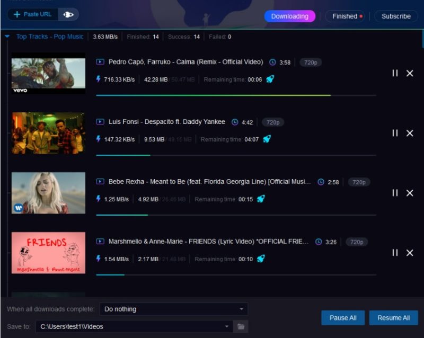Click the 720p badge on the Meant to Be row

[359, 182]
